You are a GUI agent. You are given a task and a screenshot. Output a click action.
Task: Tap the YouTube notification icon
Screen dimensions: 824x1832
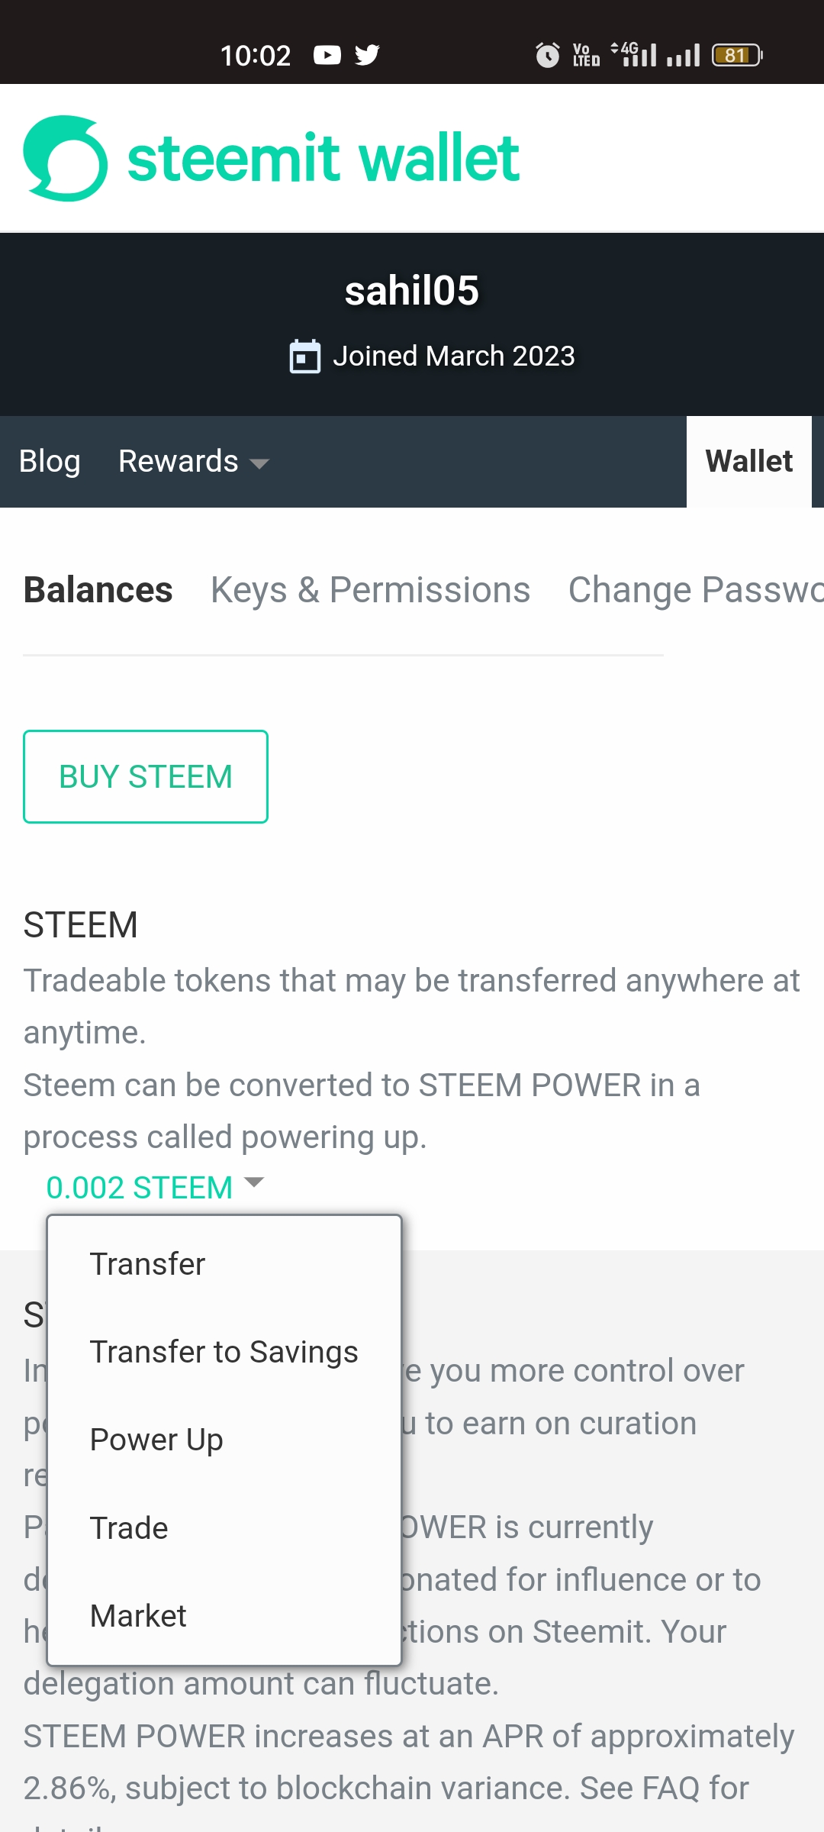(327, 55)
